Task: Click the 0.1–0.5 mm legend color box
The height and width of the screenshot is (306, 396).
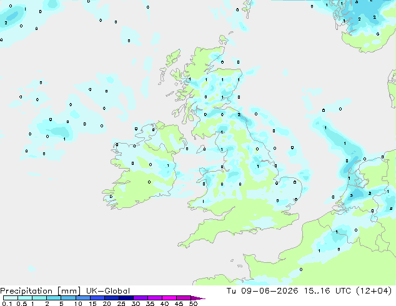Action: pos(11,298)
